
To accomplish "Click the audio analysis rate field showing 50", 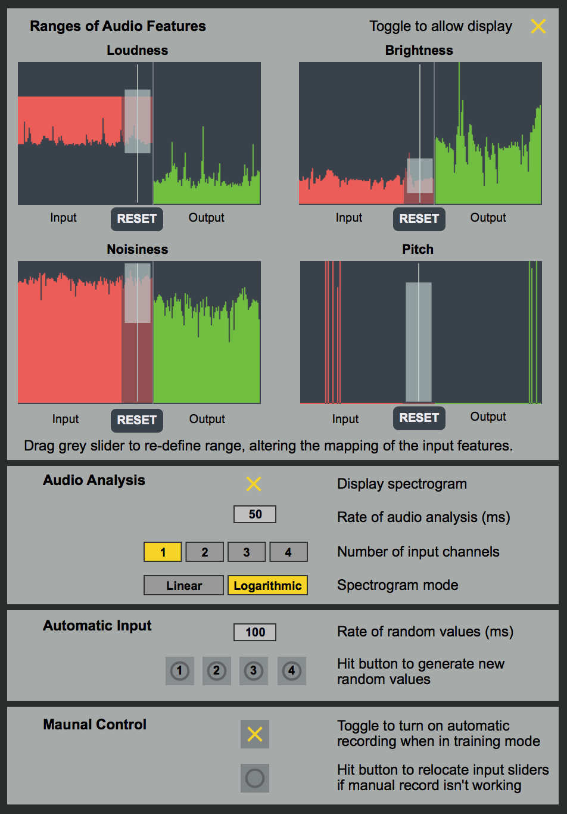I will 255,514.
